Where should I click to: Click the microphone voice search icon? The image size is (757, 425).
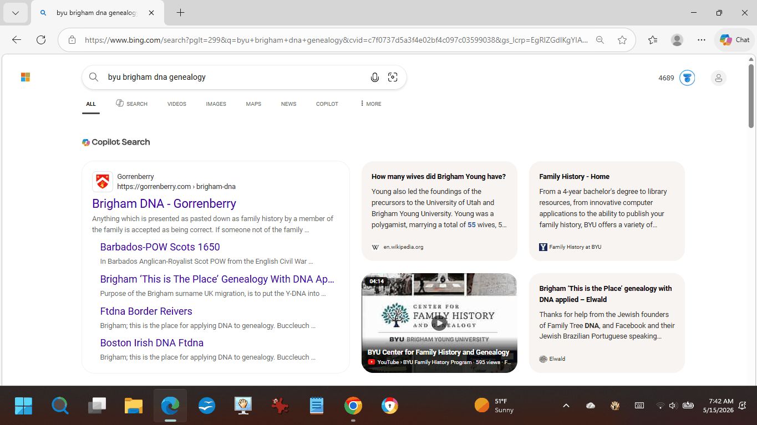(375, 78)
